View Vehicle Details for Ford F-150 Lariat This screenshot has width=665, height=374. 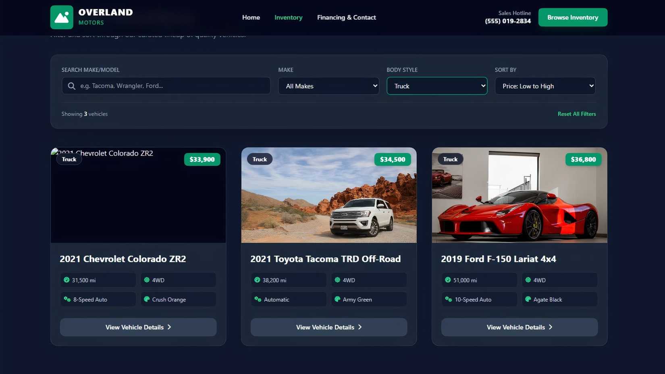point(520,327)
